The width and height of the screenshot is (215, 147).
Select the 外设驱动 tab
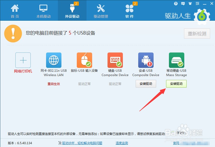72,10
